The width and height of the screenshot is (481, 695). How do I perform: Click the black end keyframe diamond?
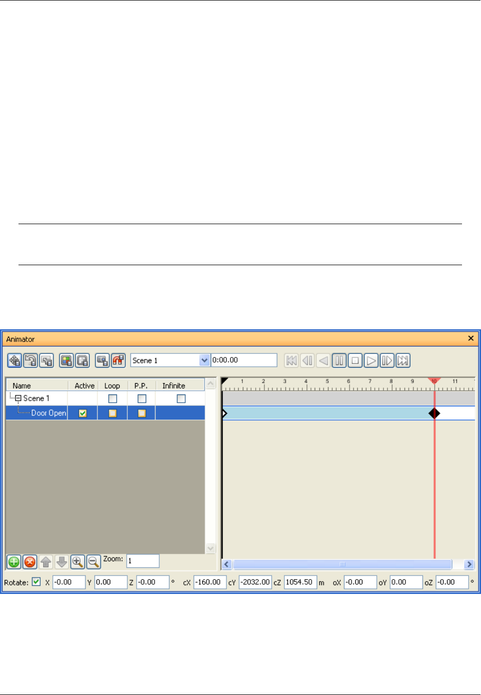click(434, 413)
